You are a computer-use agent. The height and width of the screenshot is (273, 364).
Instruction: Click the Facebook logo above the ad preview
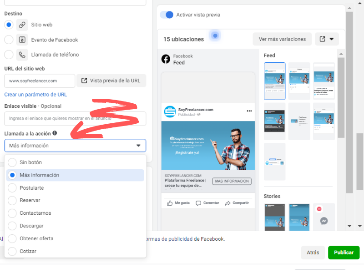[x=166, y=59]
